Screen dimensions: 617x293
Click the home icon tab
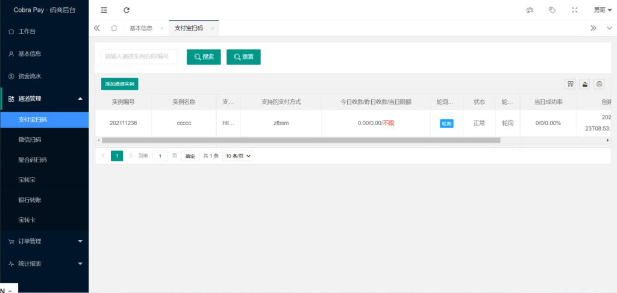coord(114,28)
